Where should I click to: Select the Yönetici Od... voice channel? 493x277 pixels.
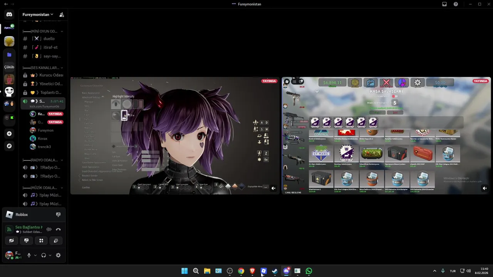click(x=43, y=84)
